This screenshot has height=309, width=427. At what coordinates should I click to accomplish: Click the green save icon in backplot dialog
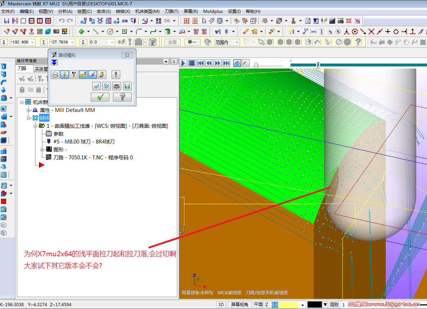tap(127, 86)
